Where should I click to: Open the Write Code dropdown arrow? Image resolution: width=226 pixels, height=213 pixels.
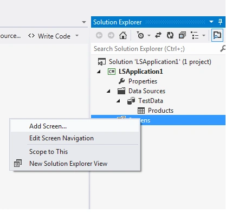tap(77, 36)
